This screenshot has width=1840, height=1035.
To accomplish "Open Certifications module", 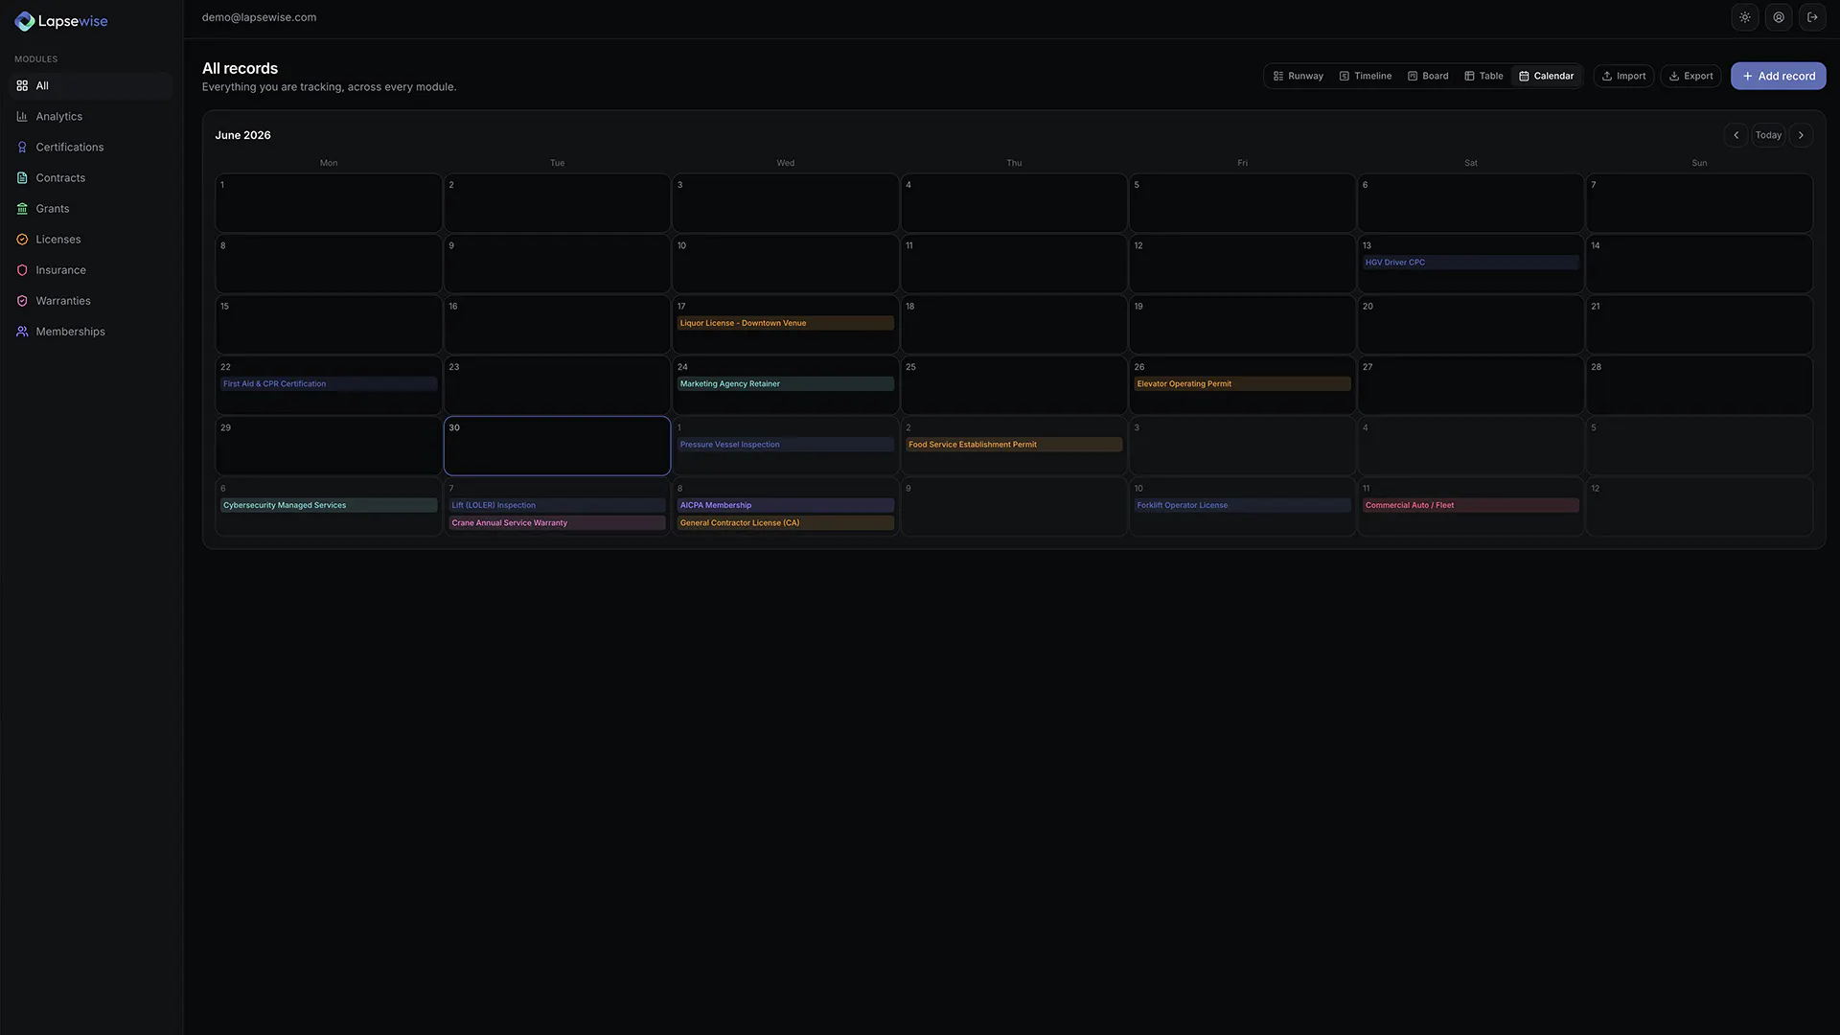I will tap(91, 147).
